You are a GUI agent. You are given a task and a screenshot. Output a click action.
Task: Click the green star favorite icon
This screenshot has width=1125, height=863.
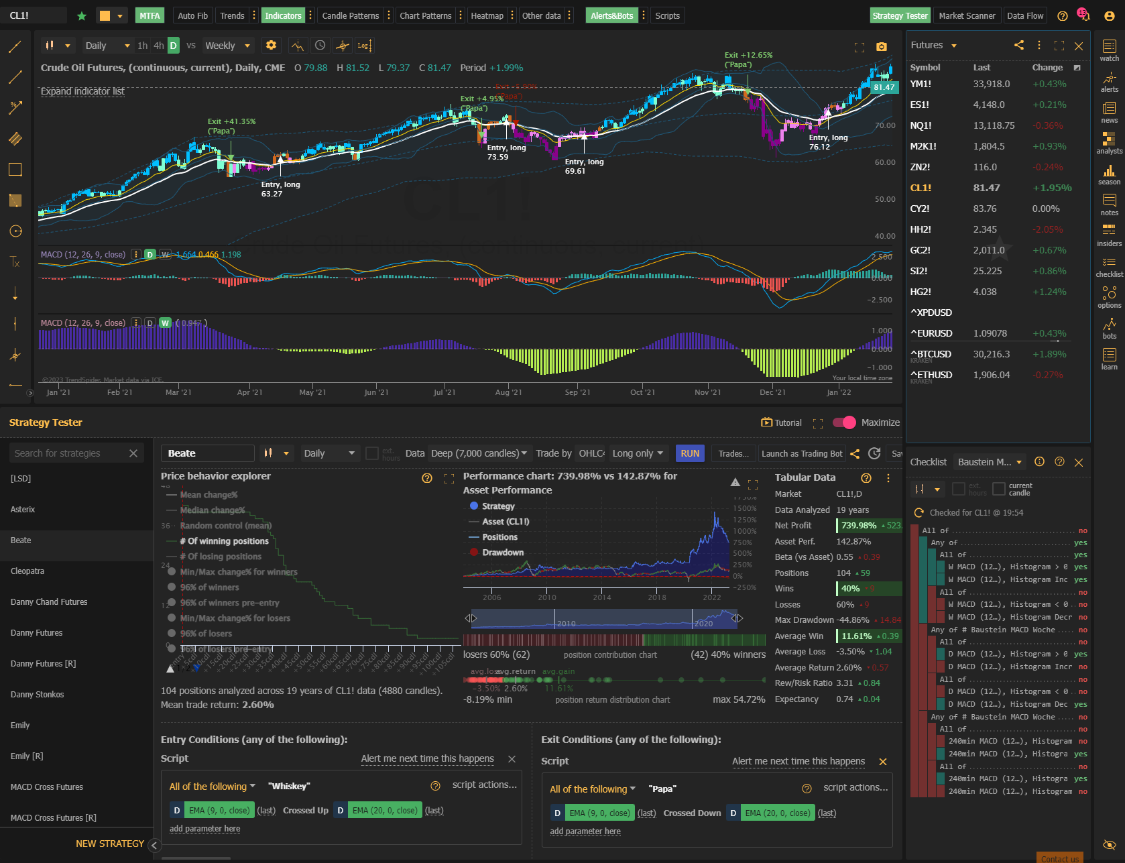[82, 15]
